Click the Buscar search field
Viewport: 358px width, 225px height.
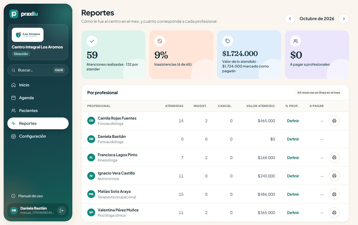click(x=38, y=70)
